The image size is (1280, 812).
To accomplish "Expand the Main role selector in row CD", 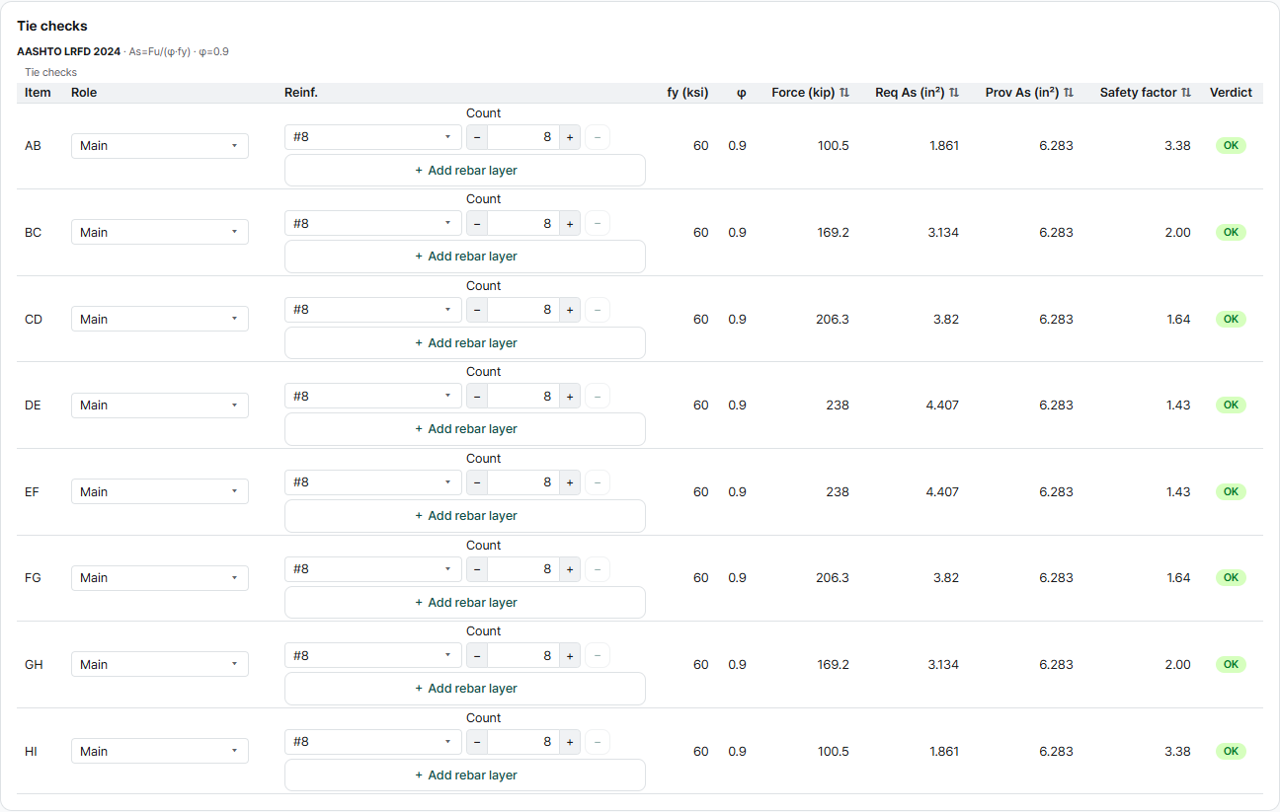I will pyautogui.click(x=160, y=319).
